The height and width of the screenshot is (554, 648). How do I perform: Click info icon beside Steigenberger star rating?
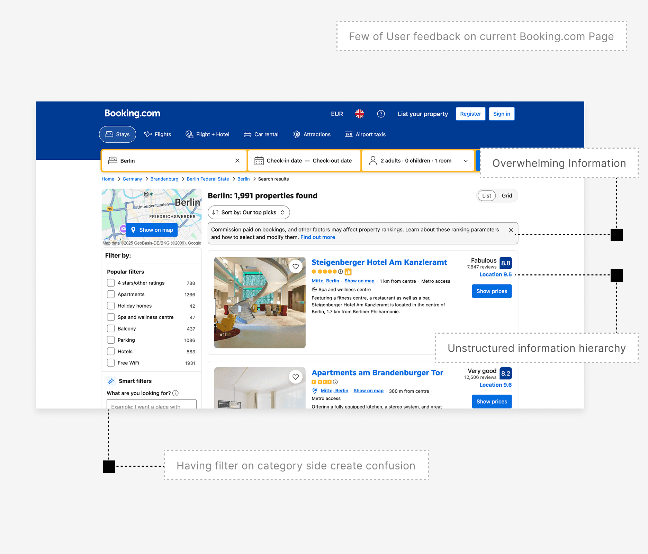(x=340, y=272)
